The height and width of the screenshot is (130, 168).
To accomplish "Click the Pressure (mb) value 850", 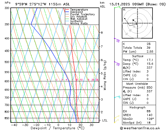I will click(x=150, y=87).
